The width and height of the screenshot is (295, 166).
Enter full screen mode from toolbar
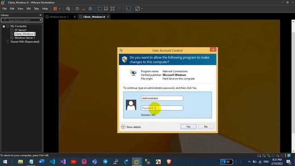112,9
